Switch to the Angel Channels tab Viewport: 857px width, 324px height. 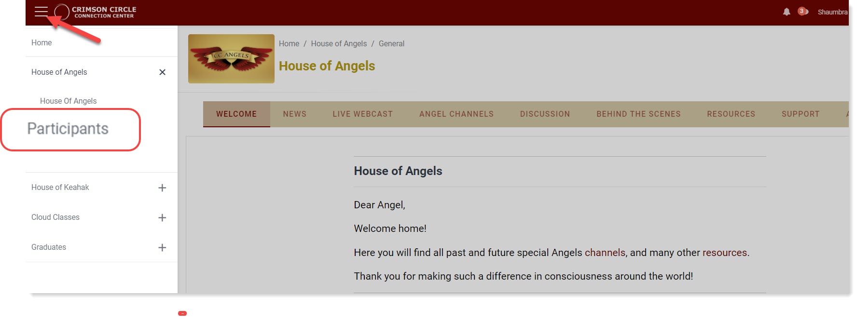click(456, 114)
